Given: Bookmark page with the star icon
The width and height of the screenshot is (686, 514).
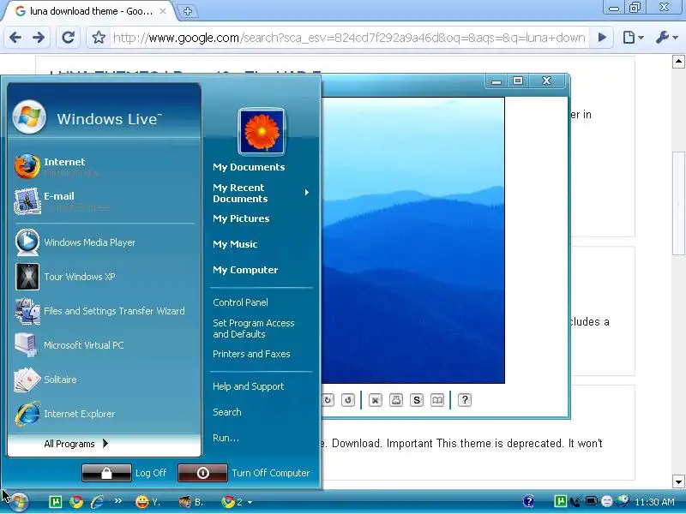Looking at the screenshot, I should click(99, 38).
